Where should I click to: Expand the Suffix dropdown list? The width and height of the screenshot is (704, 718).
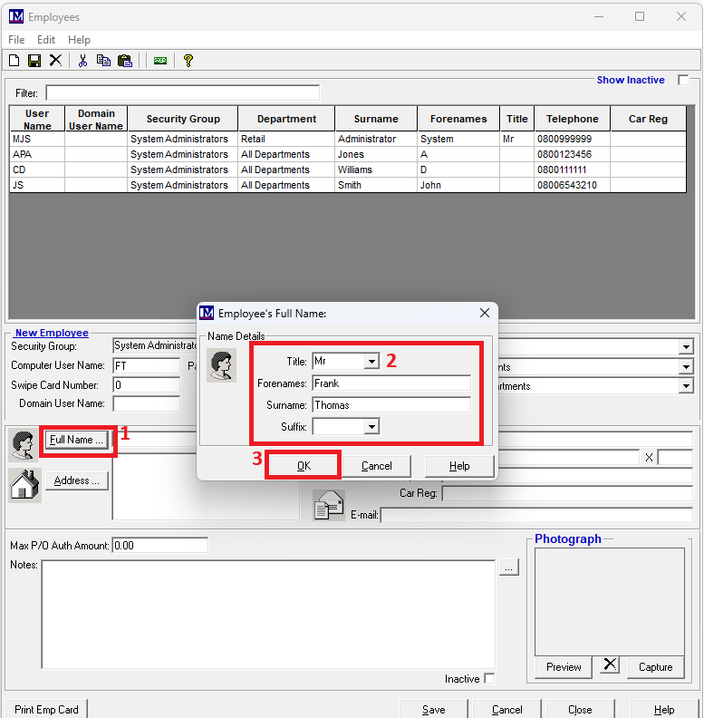[x=371, y=427]
